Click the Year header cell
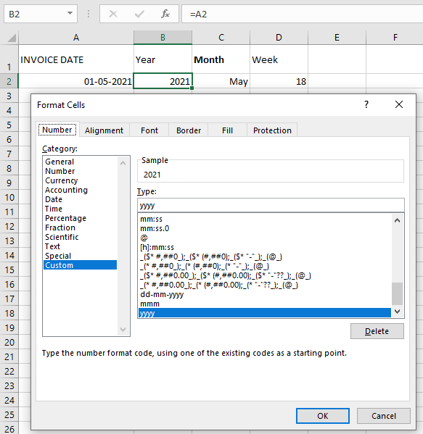This screenshot has height=434, width=423. [x=163, y=59]
